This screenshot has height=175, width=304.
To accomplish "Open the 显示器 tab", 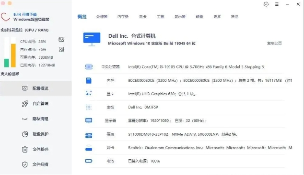I will [180, 17].
